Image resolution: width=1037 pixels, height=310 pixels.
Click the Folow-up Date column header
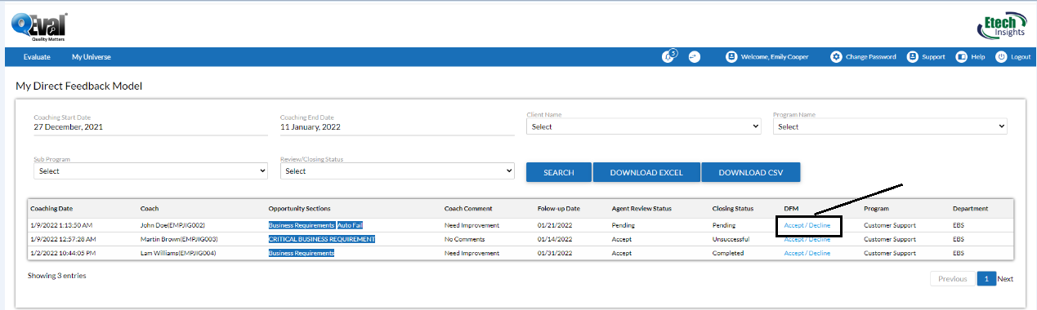(559, 209)
